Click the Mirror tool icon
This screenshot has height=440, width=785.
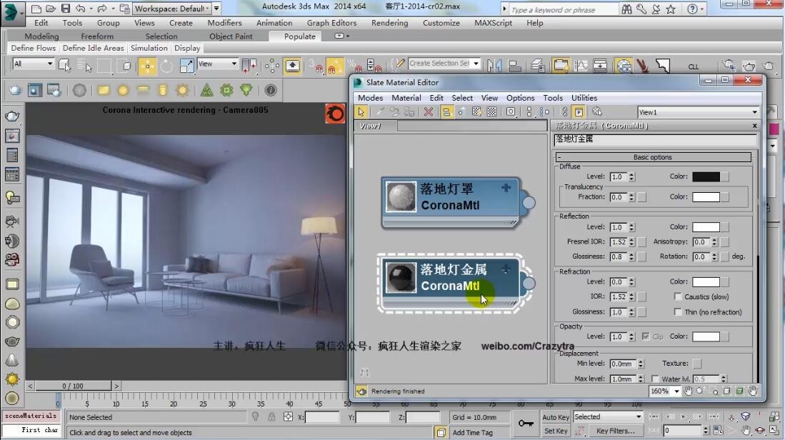coord(494,66)
